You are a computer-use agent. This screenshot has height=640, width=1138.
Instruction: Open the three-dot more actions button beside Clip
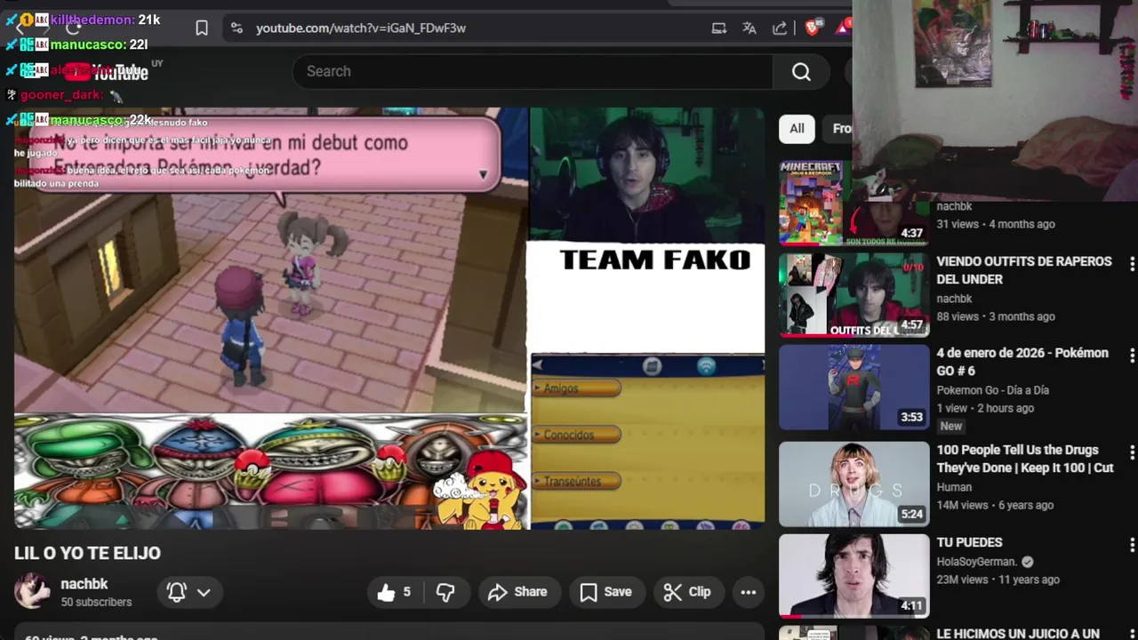point(748,592)
